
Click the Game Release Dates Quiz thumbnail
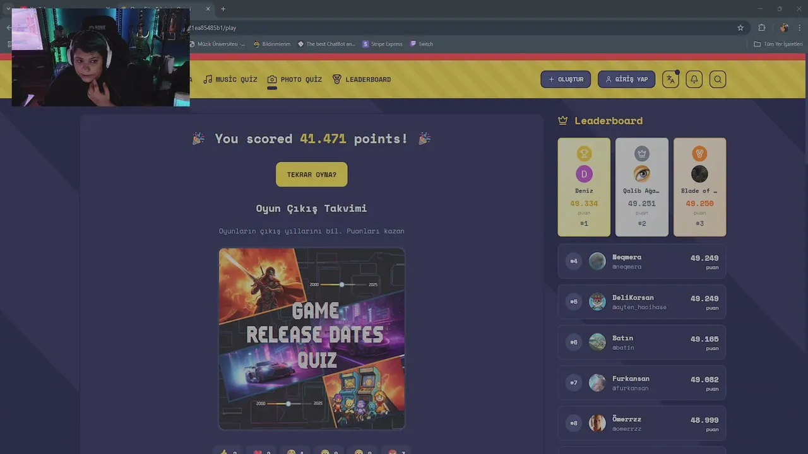[312, 339]
